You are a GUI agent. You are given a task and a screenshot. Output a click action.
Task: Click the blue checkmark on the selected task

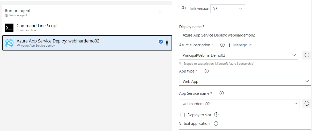pyautogui.click(x=161, y=42)
